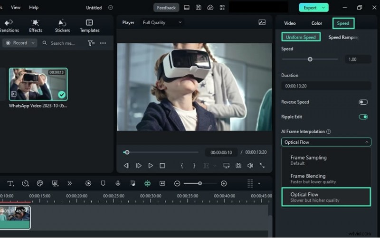Screen dimensions: 380x238
Task: Click the Play button in the player
Action: pyautogui.click(x=151, y=166)
